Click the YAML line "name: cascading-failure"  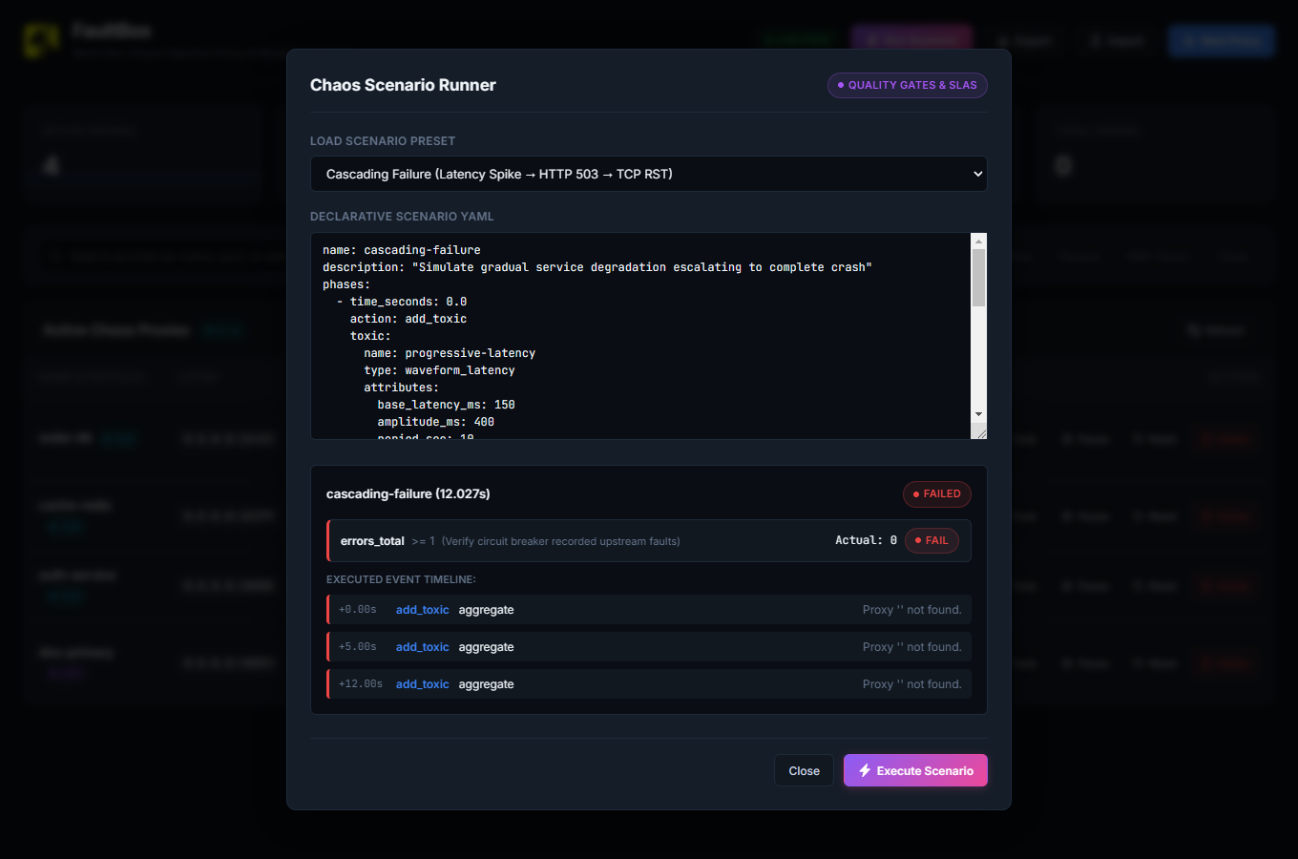click(x=402, y=250)
